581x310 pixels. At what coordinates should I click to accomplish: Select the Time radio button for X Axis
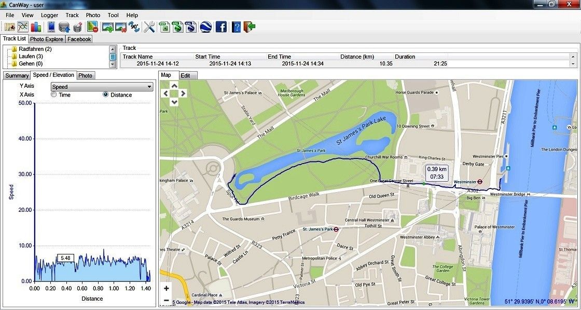click(x=54, y=95)
